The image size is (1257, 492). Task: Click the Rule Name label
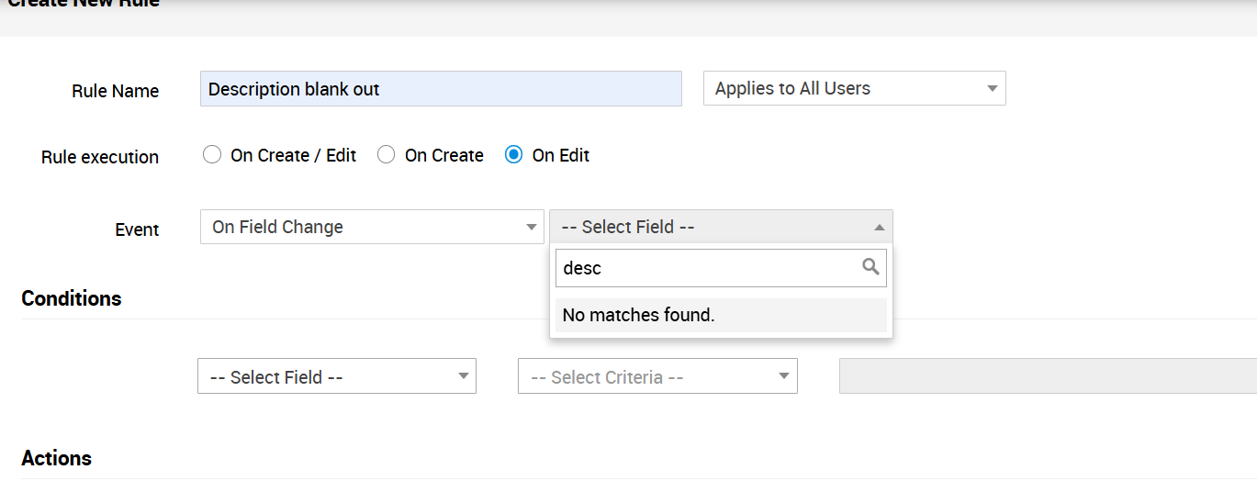pyautogui.click(x=115, y=91)
